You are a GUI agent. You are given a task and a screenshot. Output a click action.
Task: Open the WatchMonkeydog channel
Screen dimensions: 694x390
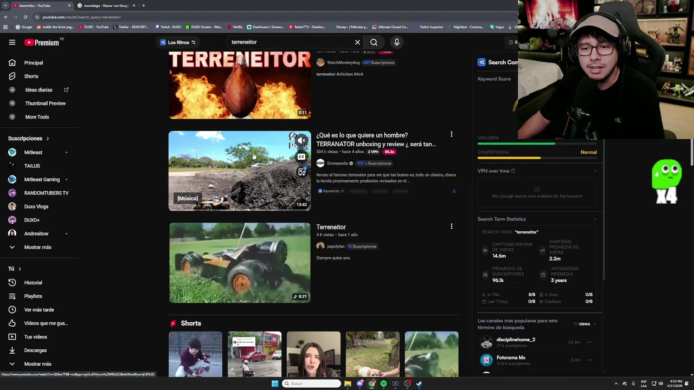(343, 62)
